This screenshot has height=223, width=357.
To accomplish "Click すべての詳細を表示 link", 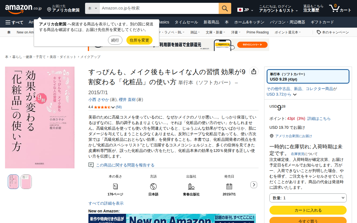I will [106, 203].
